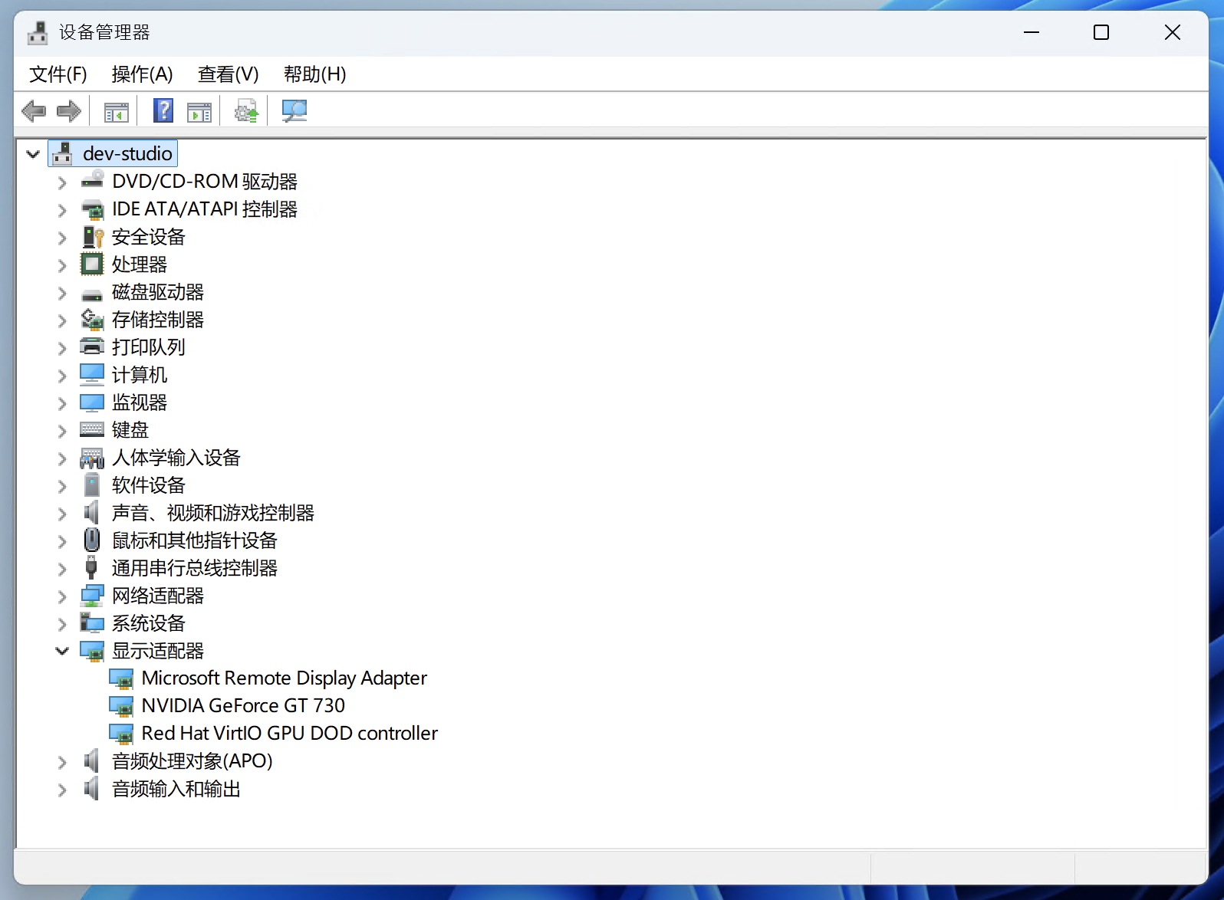
Task: Click the 系统设备 icon
Action: (92, 623)
